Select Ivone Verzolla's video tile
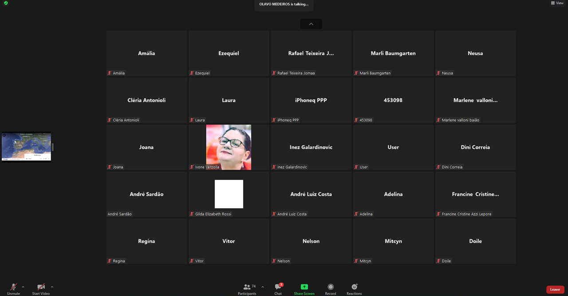The width and height of the screenshot is (568, 296). coord(229,147)
